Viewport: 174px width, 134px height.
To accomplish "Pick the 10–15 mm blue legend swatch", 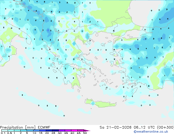I will point(37,130).
